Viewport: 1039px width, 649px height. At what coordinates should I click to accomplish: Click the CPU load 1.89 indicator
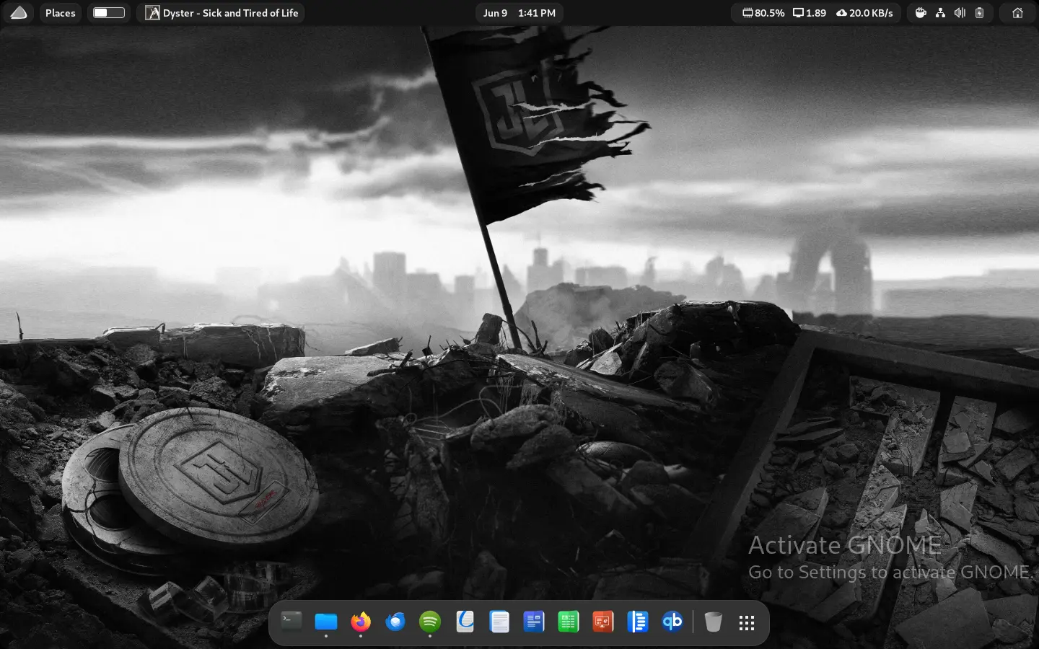[810, 13]
